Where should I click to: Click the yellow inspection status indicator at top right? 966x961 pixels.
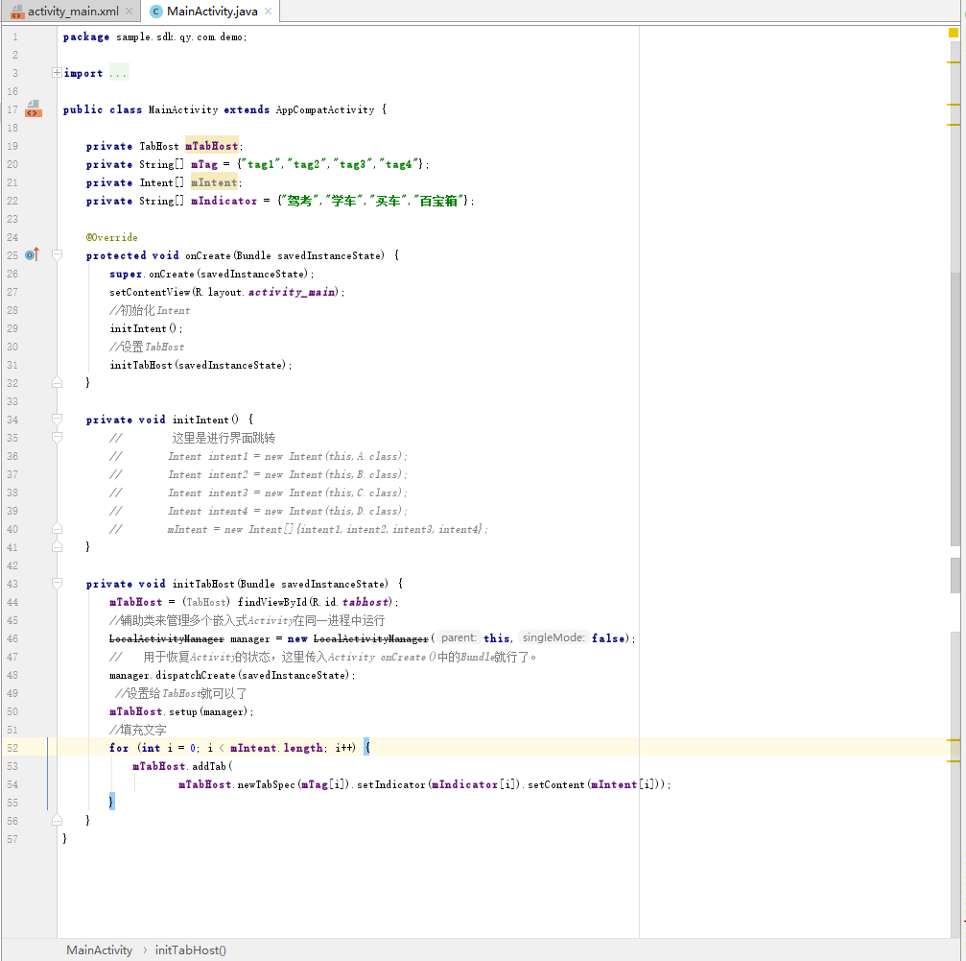coord(953,33)
